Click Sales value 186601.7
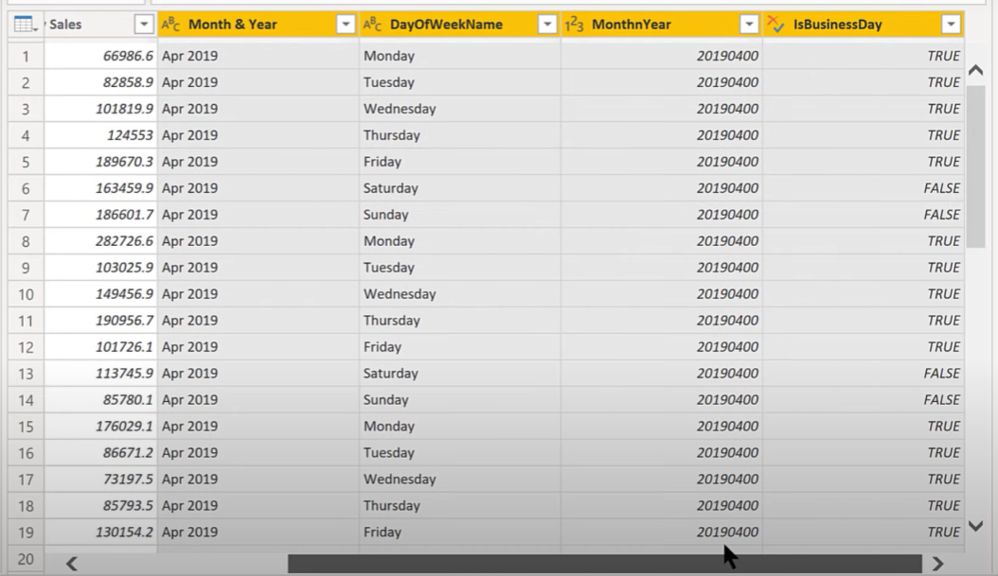Image resolution: width=998 pixels, height=576 pixels. [x=125, y=215]
